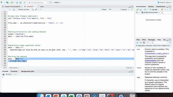Viewport: 173px width, 97px height.
Task: Click the document outline icon in editor
Action: [x=132, y=10]
